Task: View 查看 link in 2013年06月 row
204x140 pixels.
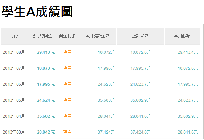Action: click(67, 84)
